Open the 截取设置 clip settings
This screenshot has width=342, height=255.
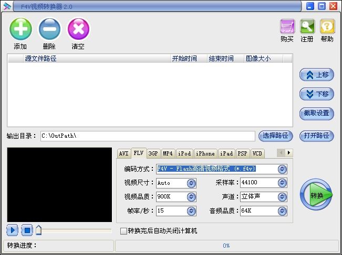(317, 114)
